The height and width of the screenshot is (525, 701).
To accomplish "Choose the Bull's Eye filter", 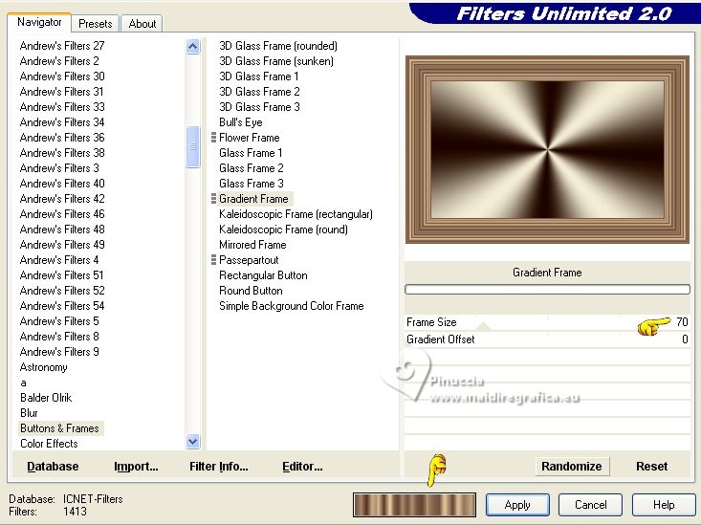I will [x=241, y=122].
